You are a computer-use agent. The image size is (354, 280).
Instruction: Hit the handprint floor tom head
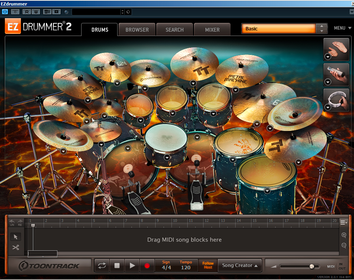point(238,142)
